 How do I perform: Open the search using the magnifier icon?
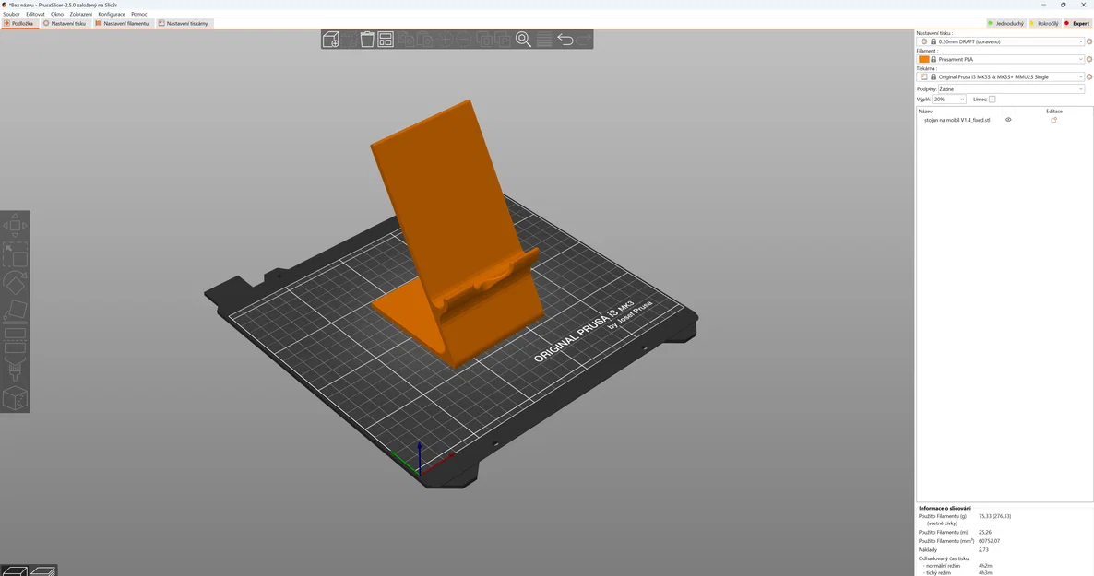pyautogui.click(x=524, y=40)
